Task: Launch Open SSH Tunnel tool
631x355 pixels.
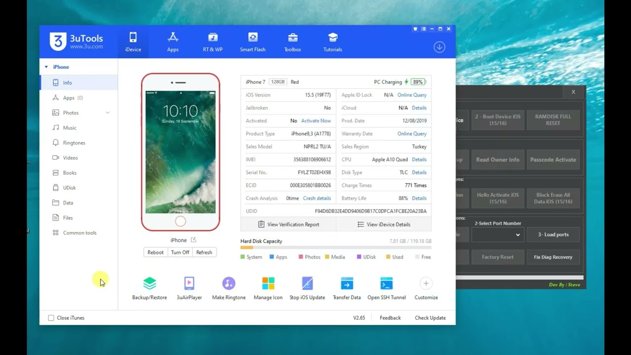Action: (386, 288)
